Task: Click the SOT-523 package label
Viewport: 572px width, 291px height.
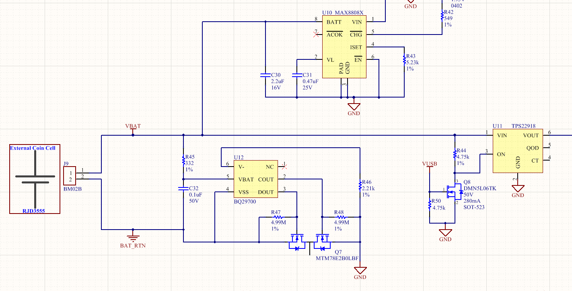Action: coord(474,207)
